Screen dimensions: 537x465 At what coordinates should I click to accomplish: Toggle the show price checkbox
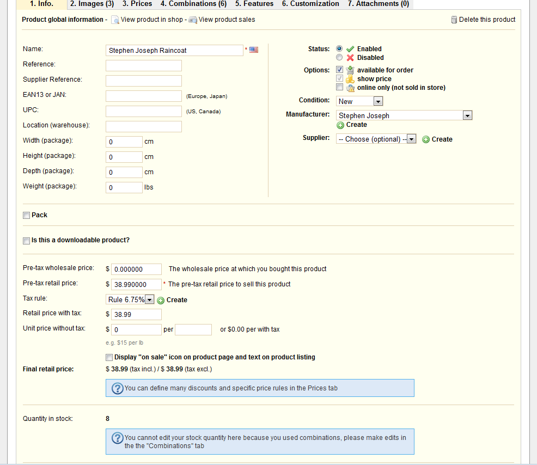click(x=339, y=78)
